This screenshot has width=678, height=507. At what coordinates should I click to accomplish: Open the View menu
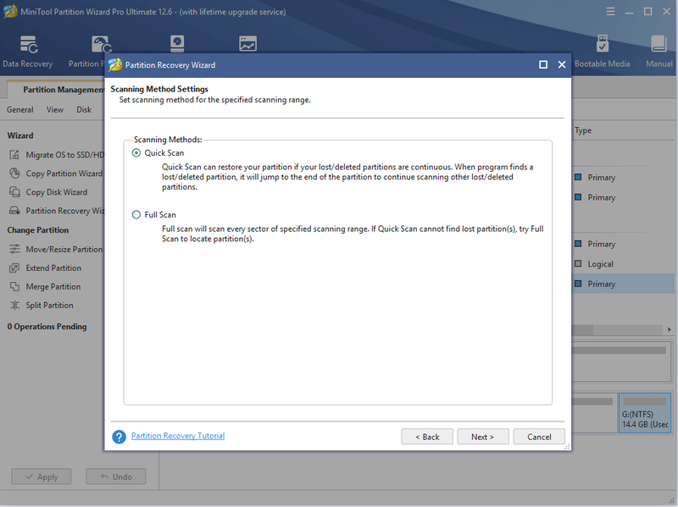55,110
